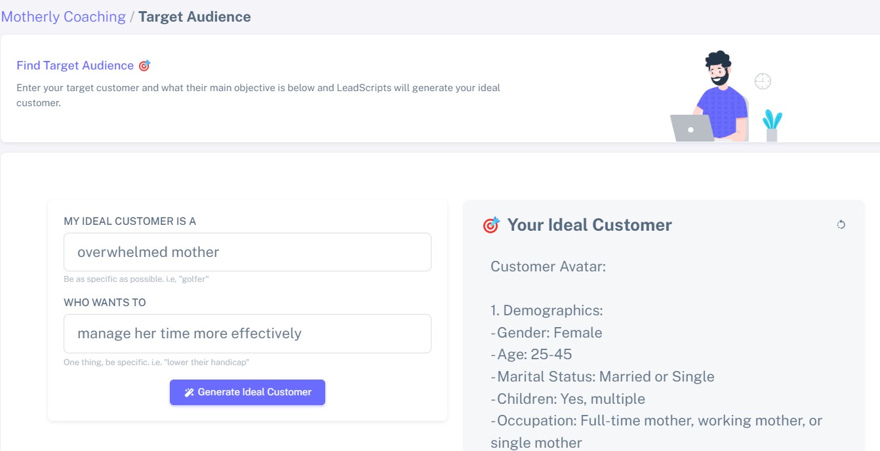The width and height of the screenshot is (880, 451).
Task: Click the bearded man illustration's face
Action: click(719, 72)
